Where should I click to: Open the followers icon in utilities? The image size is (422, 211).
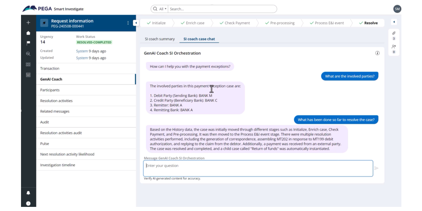click(x=394, y=47)
